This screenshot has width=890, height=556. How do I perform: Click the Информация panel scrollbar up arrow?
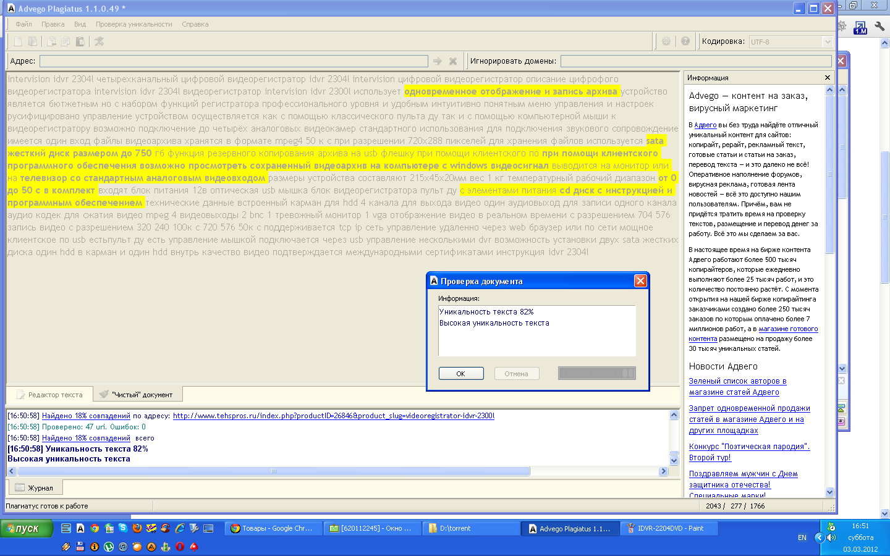829,90
